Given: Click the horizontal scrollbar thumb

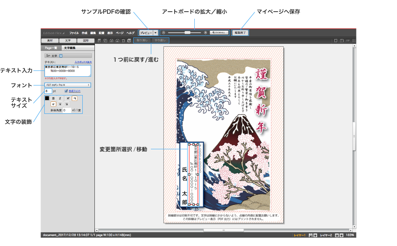Looking at the screenshot, I should tap(224, 230).
